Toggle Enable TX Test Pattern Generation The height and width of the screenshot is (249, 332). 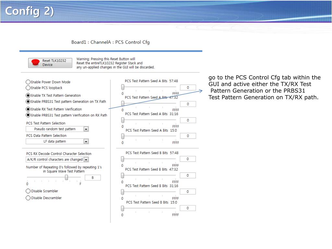(x=28, y=96)
